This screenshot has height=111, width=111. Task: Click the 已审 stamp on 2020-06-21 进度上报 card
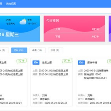[x=67, y=61]
